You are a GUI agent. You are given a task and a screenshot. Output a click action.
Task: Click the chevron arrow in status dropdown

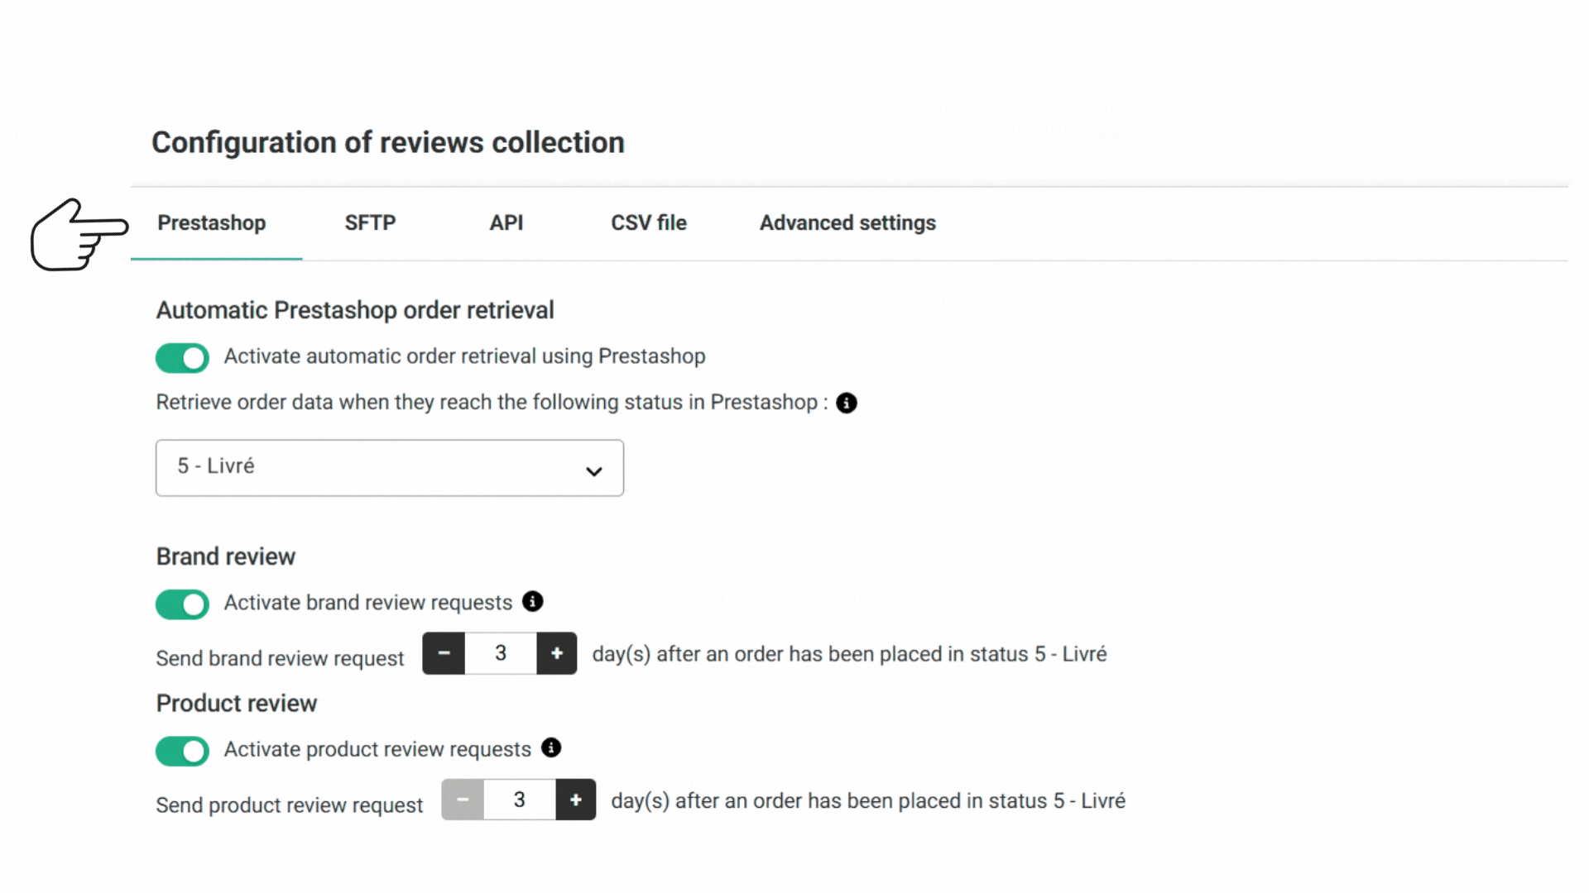(x=594, y=471)
